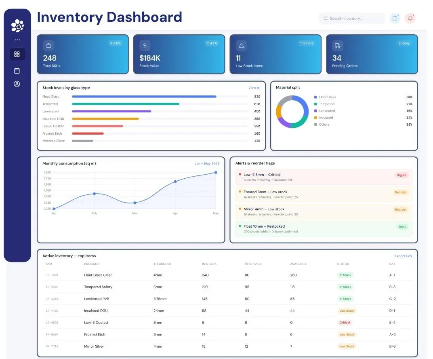Sort by the SKU column header
Viewport: 433px width, 359px height.
click(49, 264)
